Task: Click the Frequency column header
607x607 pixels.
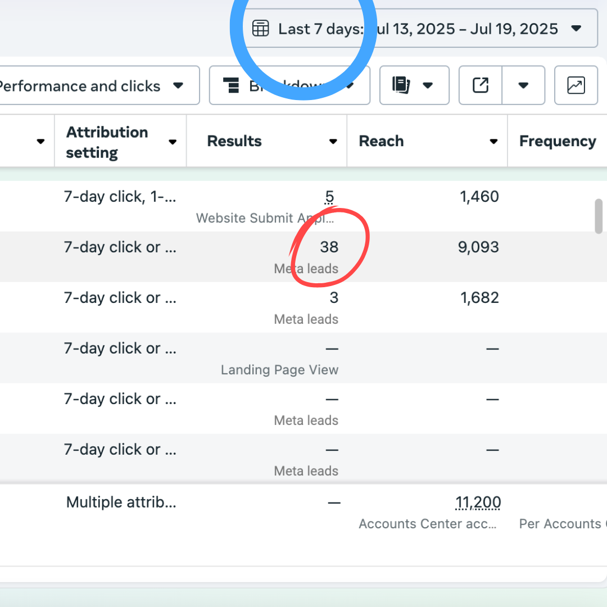Action: [x=557, y=141]
